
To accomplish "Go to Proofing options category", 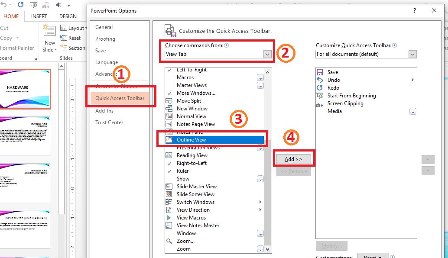I will pyautogui.click(x=105, y=39).
